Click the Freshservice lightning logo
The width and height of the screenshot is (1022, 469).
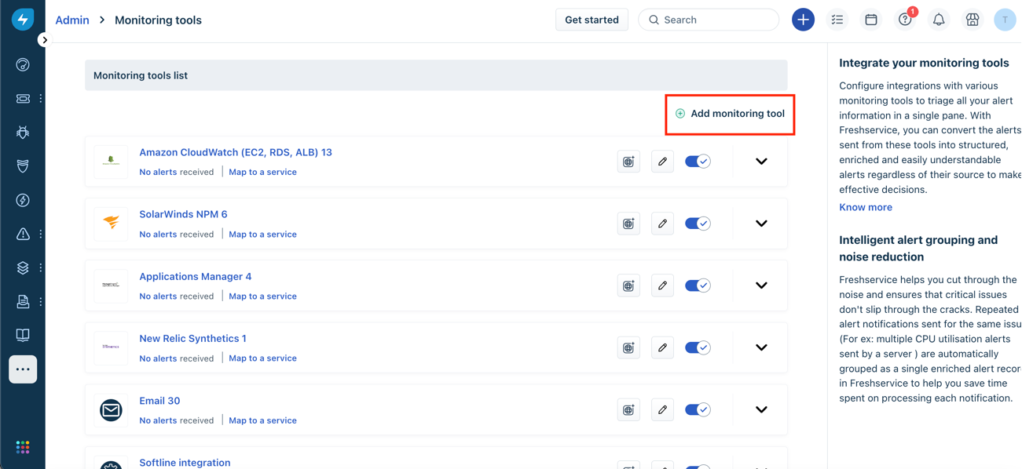point(23,19)
